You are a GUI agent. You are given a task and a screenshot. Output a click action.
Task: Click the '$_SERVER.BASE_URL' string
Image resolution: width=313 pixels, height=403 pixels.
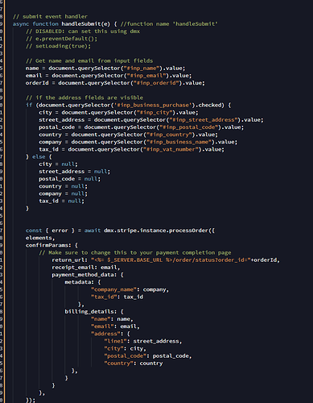coord(134,260)
